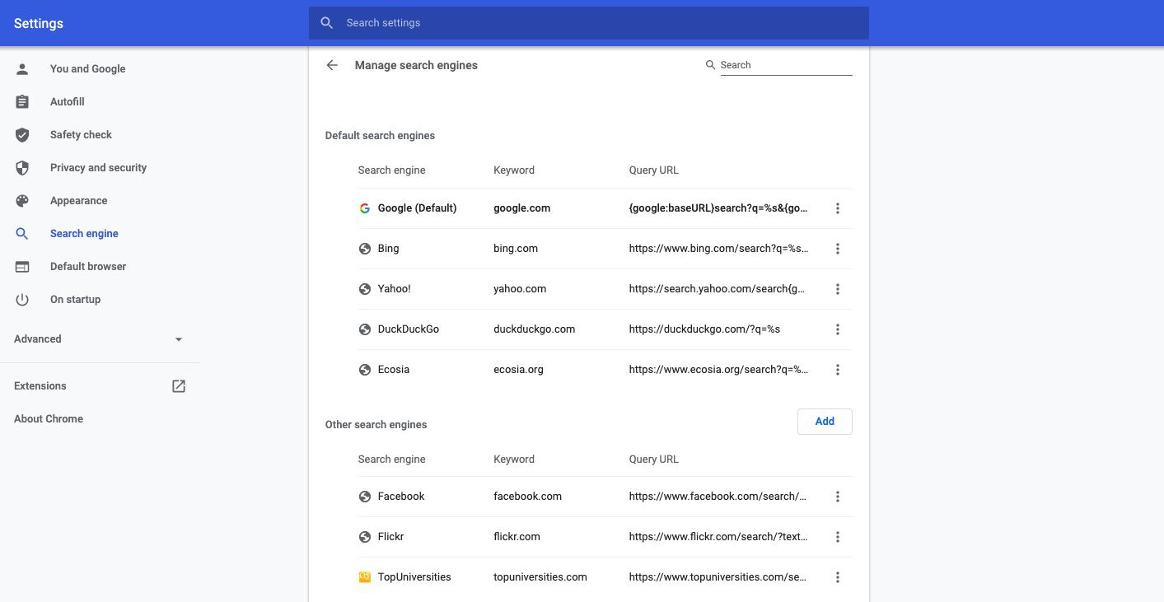
Task: Click the yahoo.com keyword
Action: coord(520,289)
